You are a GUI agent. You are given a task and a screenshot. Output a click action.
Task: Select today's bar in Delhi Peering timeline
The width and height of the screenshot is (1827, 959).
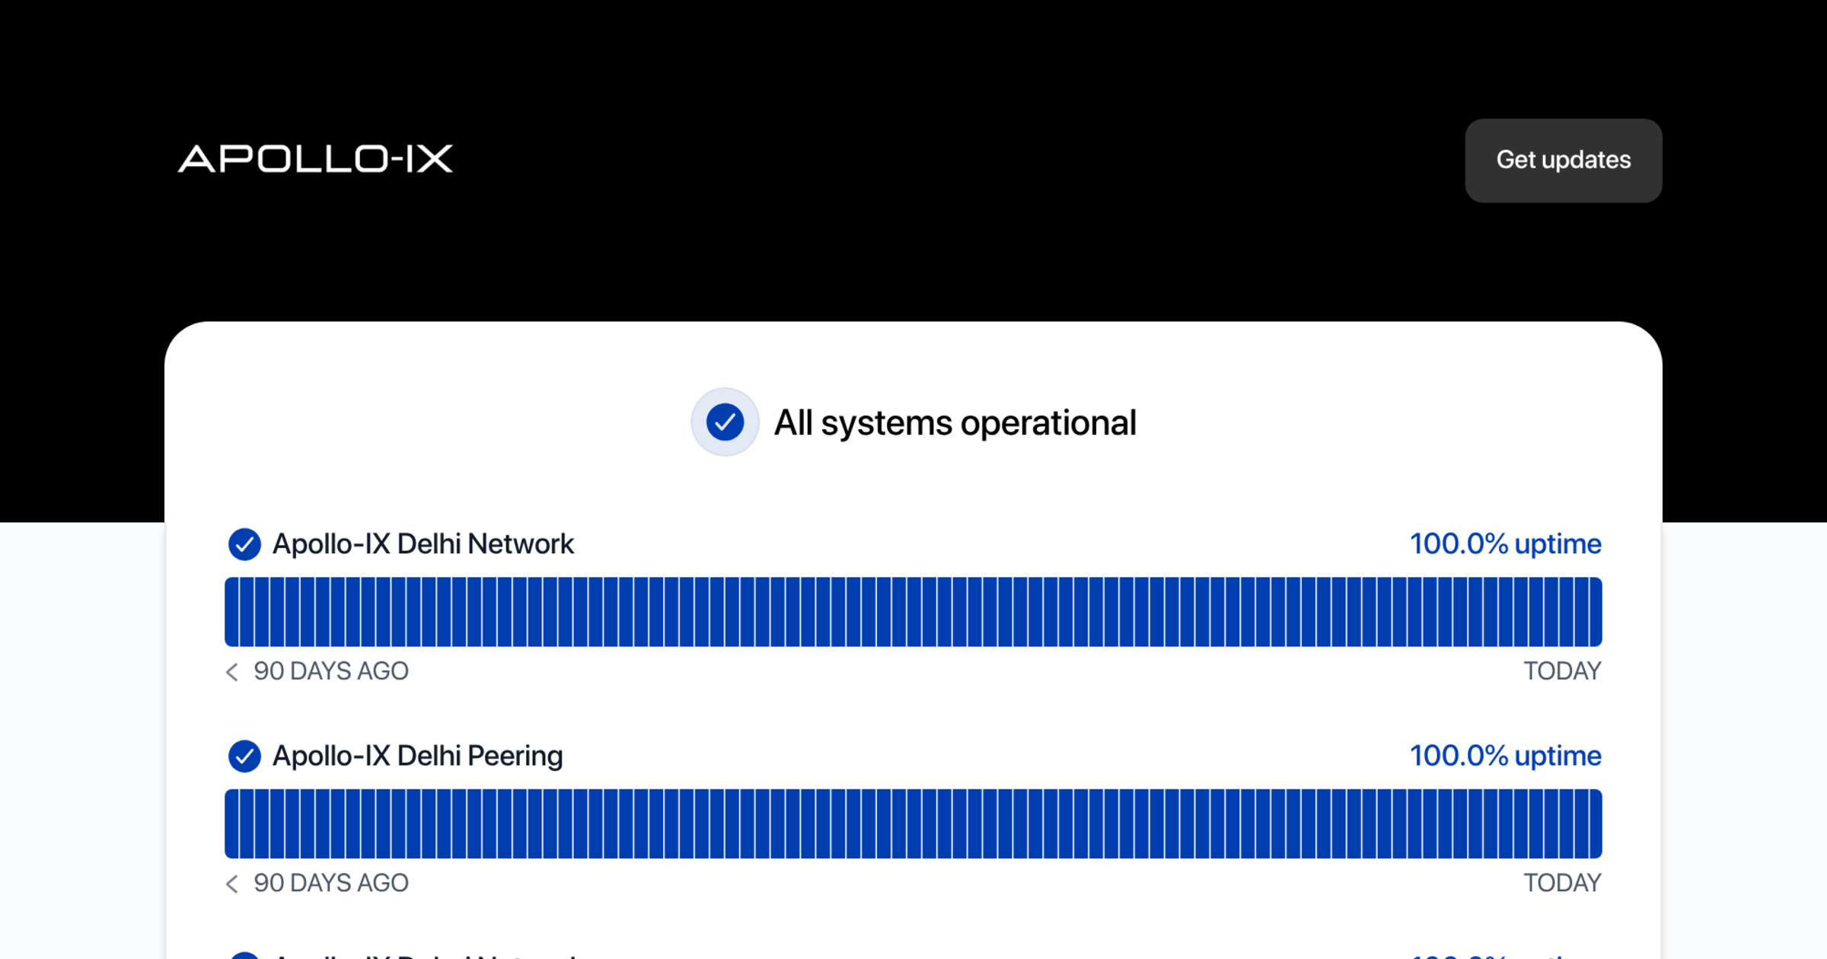click(x=1595, y=824)
